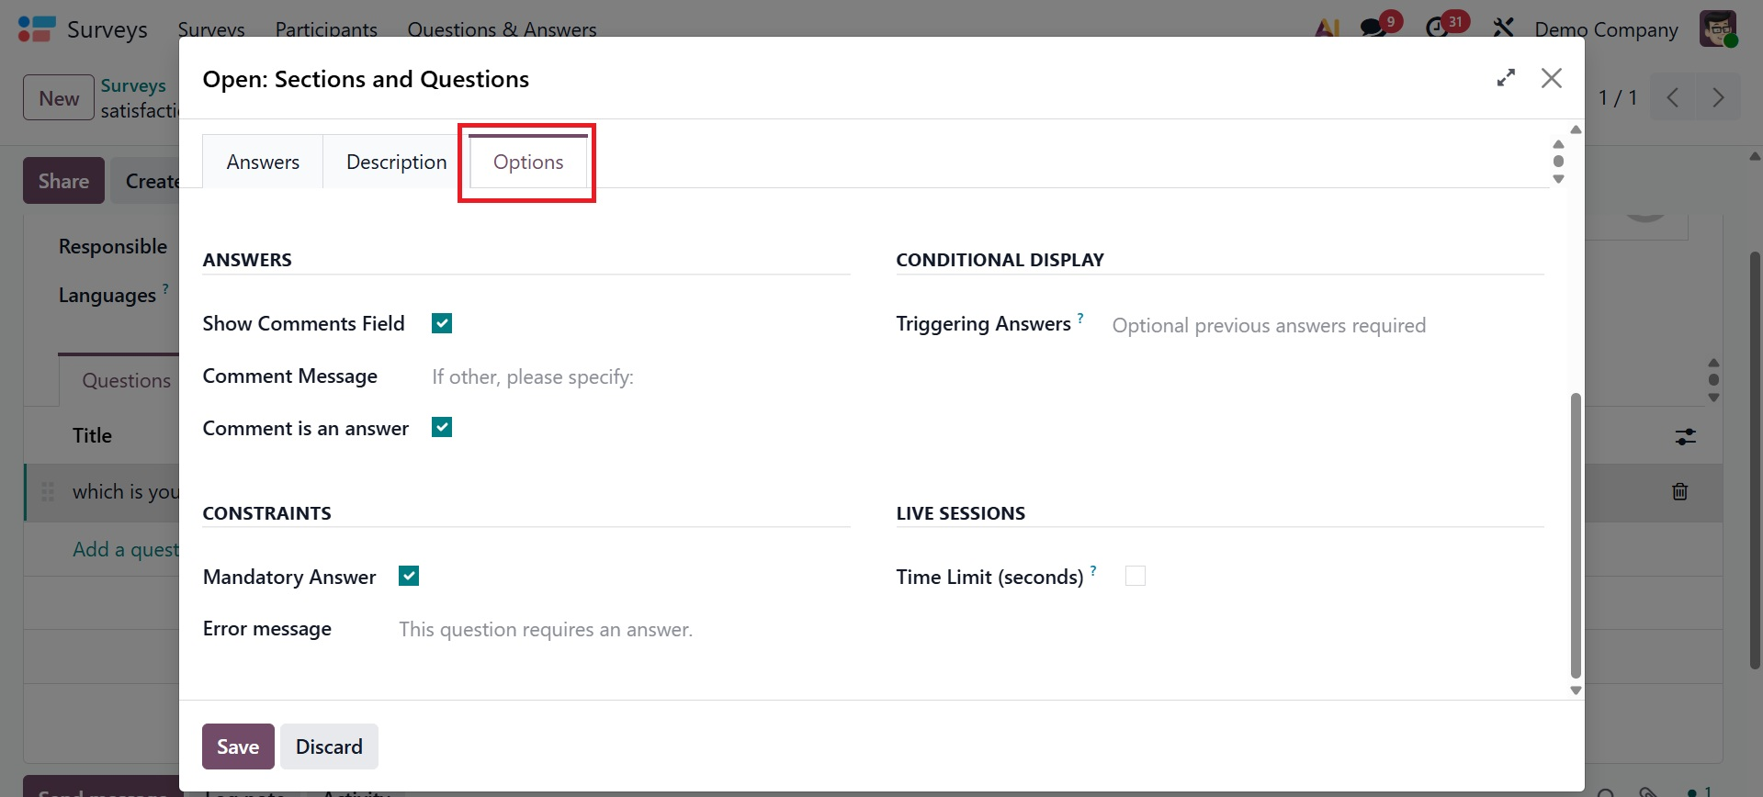
Task: Switch to the Description tab
Action: pos(396,163)
